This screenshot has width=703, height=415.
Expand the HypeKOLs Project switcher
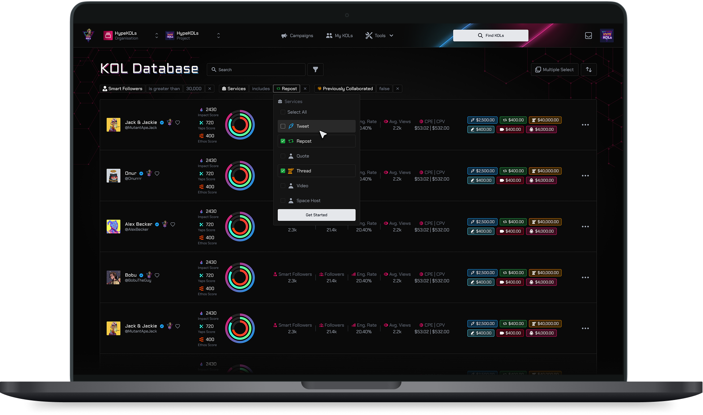(x=218, y=36)
